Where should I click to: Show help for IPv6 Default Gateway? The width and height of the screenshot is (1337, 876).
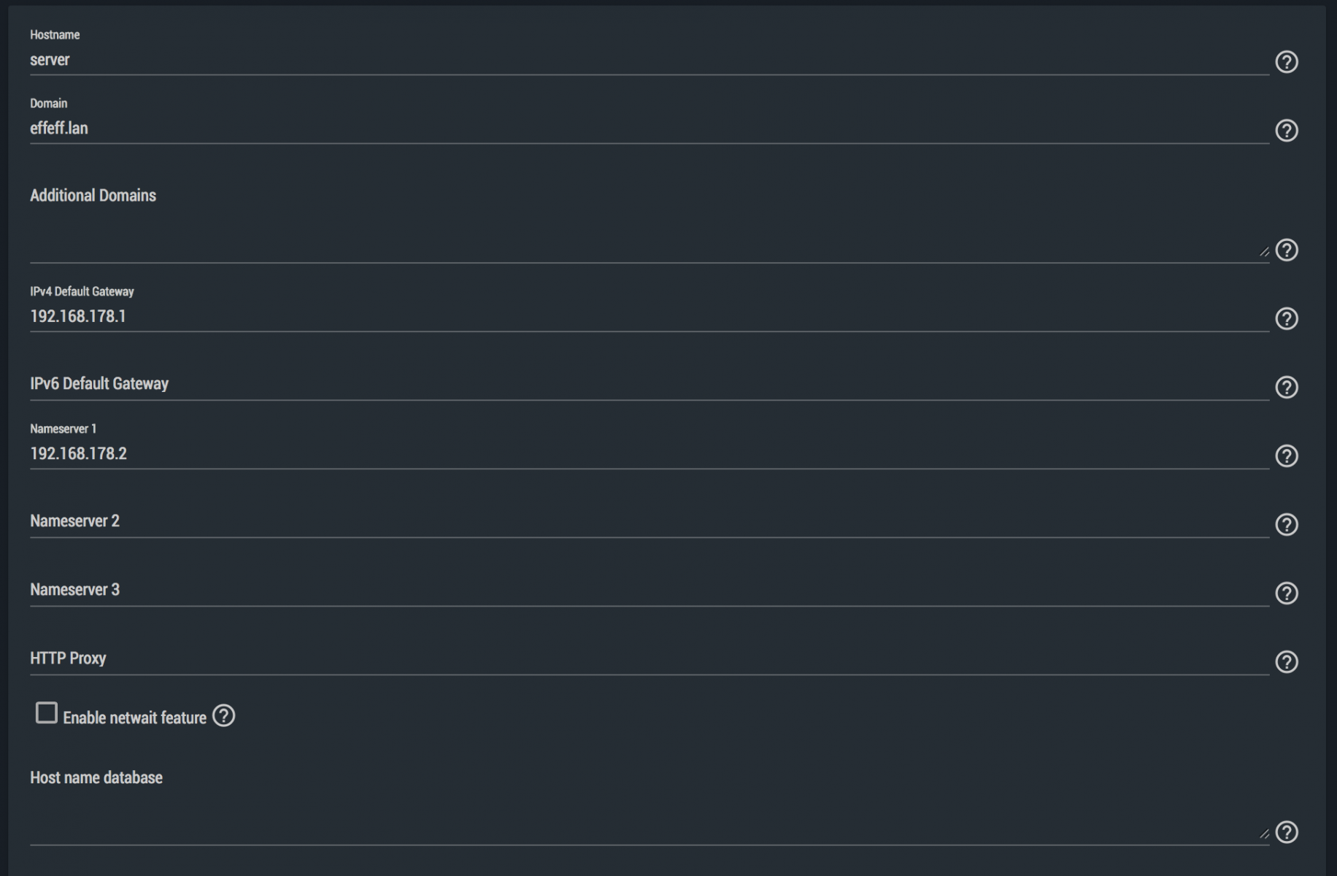coord(1286,388)
